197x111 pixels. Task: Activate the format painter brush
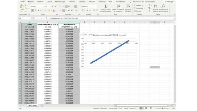coord(26,11)
